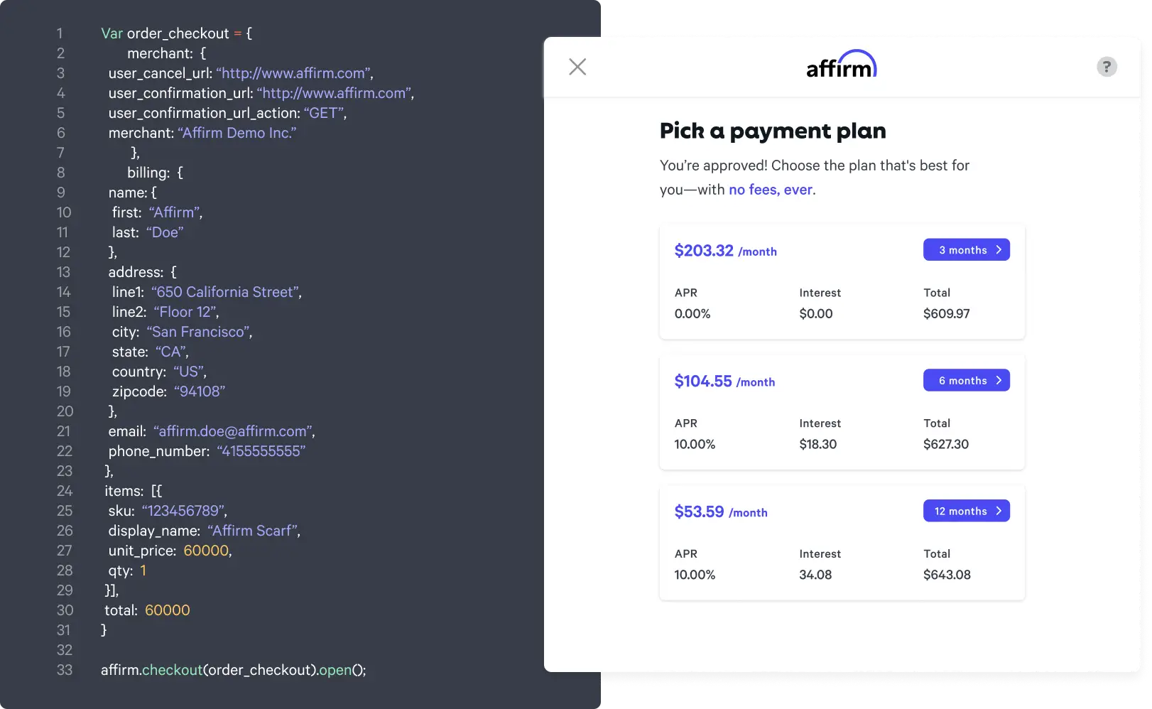The height and width of the screenshot is (709, 1152).
Task: Close the Affirm payment plan dialog
Action: 577,67
